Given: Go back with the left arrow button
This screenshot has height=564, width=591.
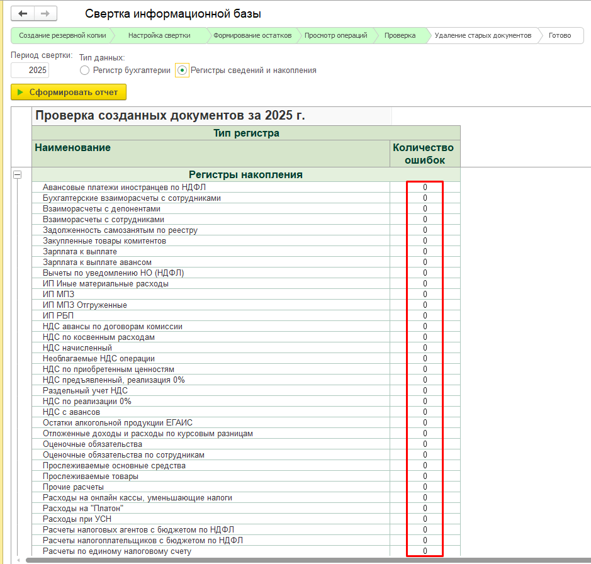Looking at the screenshot, I should [23, 14].
